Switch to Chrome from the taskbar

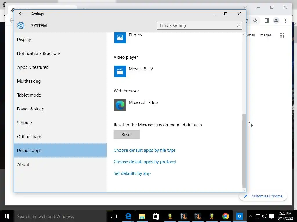[225, 216]
